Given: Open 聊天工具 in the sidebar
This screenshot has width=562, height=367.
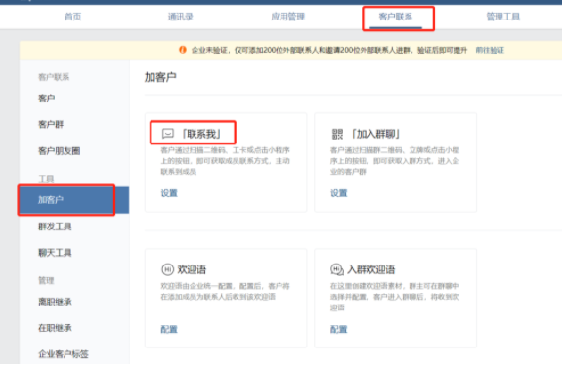Looking at the screenshot, I should (55, 253).
